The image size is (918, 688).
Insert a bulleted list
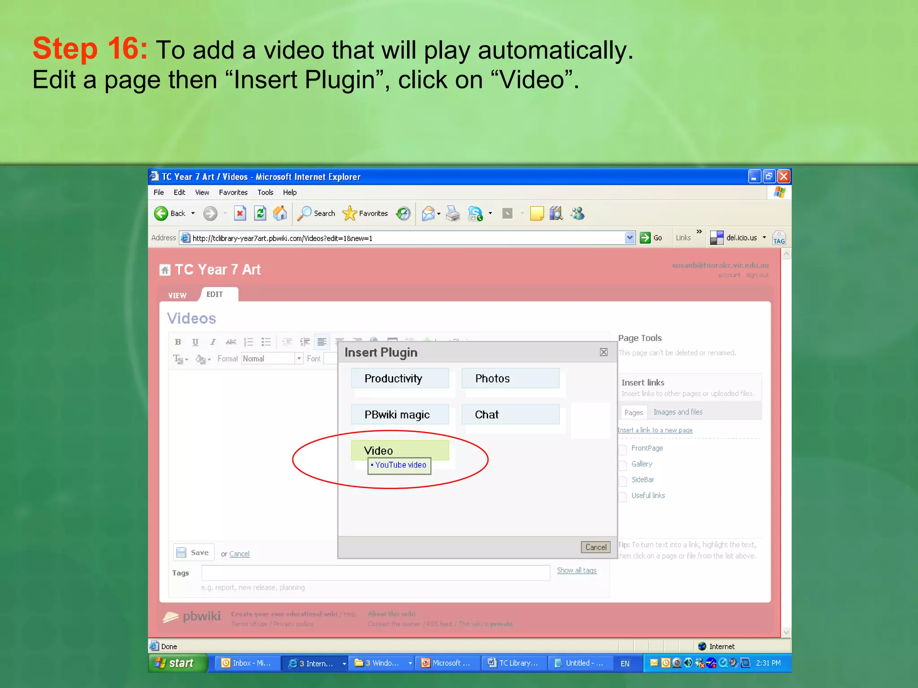(x=266, y=342)
